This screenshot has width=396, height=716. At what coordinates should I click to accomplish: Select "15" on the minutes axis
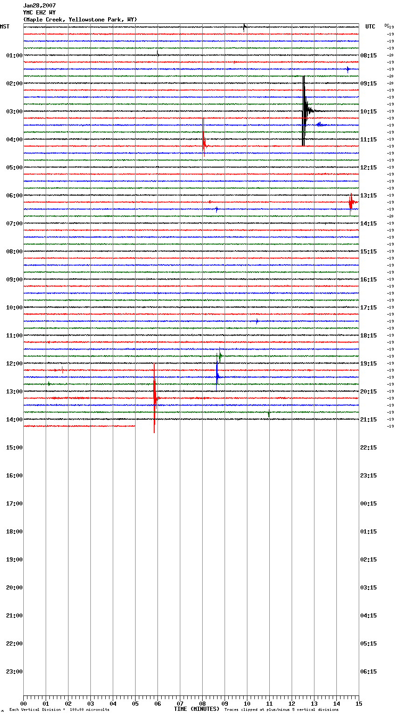(x=359, y=703)
